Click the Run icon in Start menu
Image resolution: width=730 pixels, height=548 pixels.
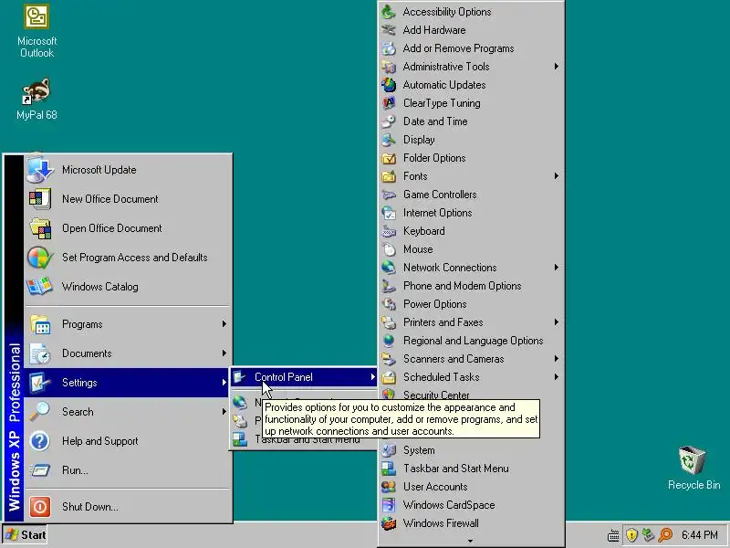click(39, 470)
